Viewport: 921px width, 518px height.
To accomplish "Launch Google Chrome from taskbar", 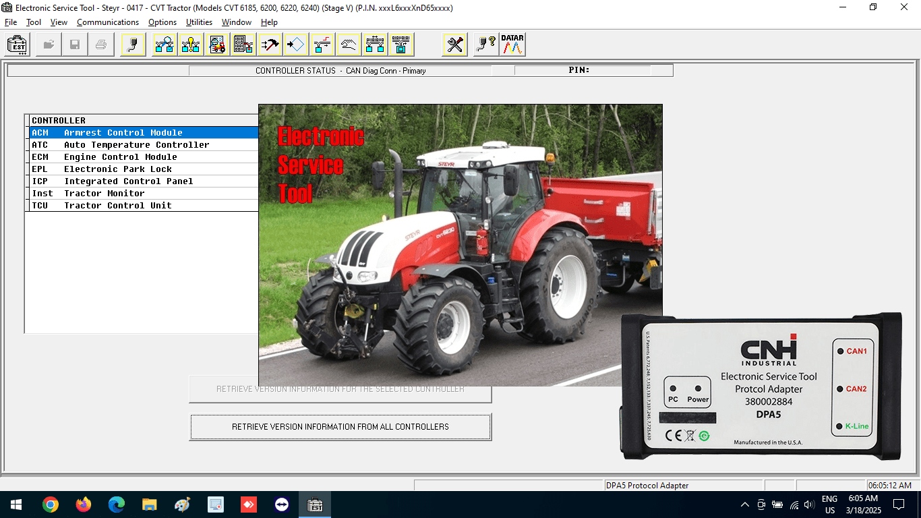I will coord(50,505).
